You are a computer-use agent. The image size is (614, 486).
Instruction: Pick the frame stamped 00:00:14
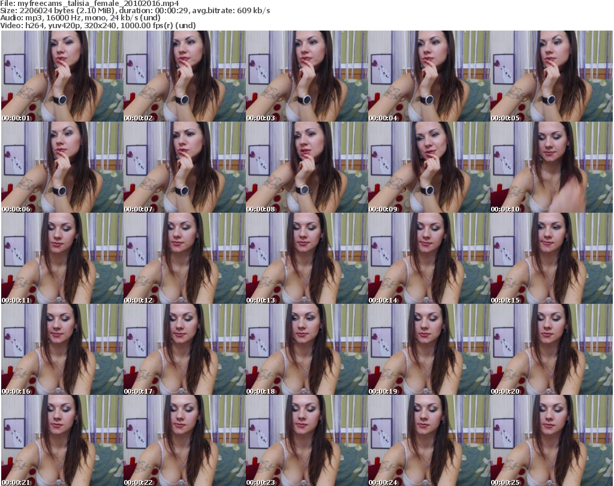[429, 259]
